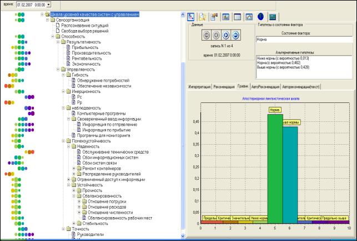Click the document search toolbar icon
The height and width of the screenshot is (241, 357).
202,17
